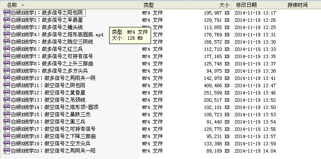Viewport: 321px width, 159px height.
Task: Click date 2014-11-19 13:38
Action: [255, 71]
